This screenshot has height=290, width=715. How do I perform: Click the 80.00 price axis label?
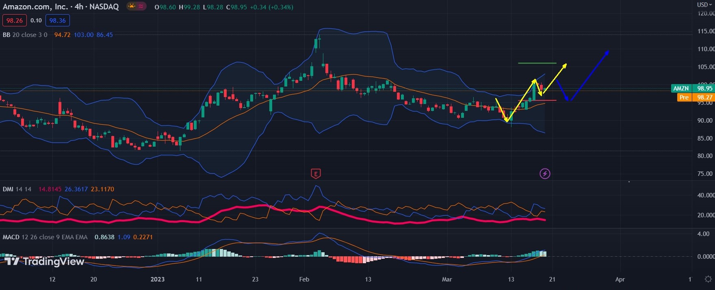[705, 156]
